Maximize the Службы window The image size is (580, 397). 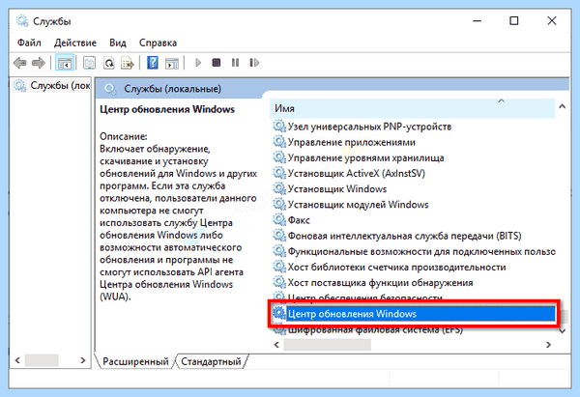(x=514, y=20)
